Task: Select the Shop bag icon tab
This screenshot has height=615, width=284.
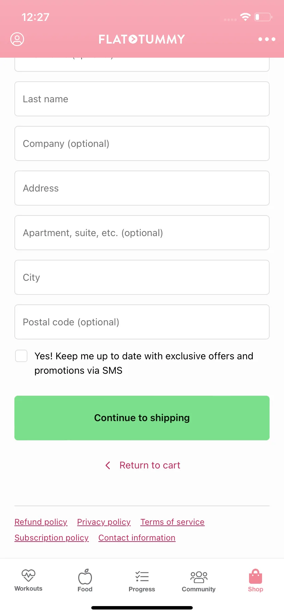Action: (256, 576)
